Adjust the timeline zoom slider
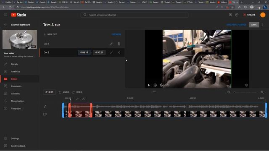The height and width of the screenshot is (151, 269). (x=245, y=92)
